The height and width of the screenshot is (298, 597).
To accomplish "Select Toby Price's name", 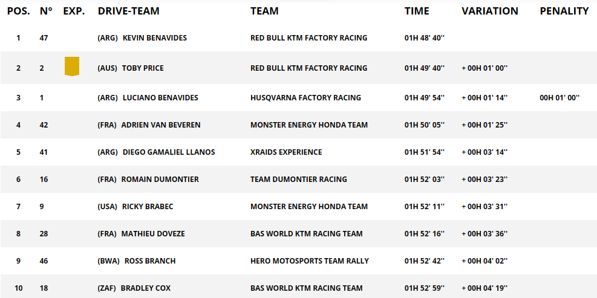I will point(143,68).
